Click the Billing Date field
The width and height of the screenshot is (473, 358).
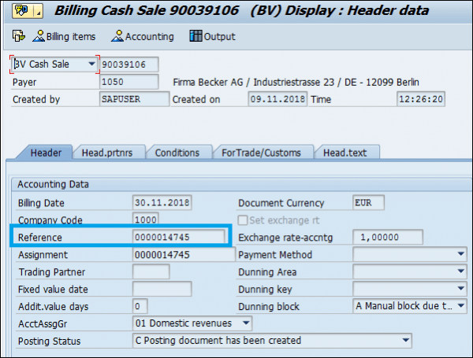(162, 203)
